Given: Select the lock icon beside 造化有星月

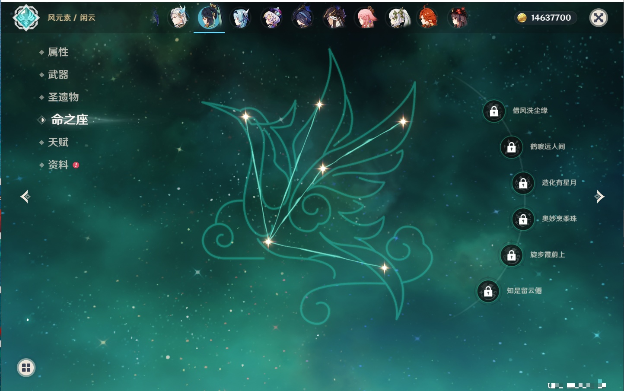Looking at the screenshot, I should point(523,183).
